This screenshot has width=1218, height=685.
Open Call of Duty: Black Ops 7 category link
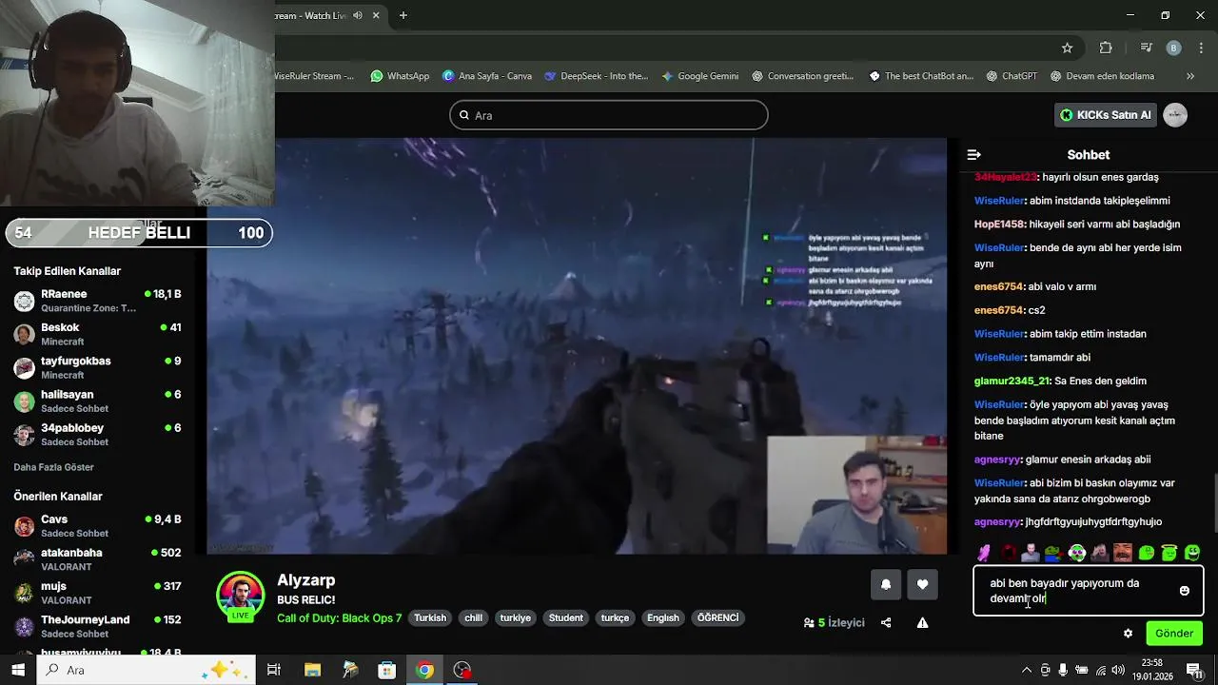click(x=339, y=618)
